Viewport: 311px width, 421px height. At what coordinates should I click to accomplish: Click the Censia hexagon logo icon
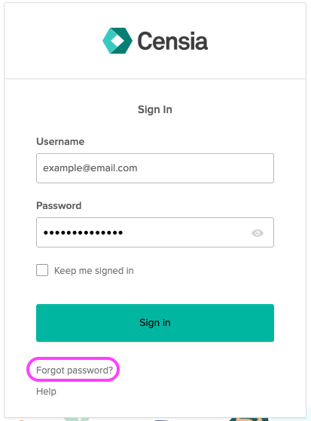tap(117, 41)
